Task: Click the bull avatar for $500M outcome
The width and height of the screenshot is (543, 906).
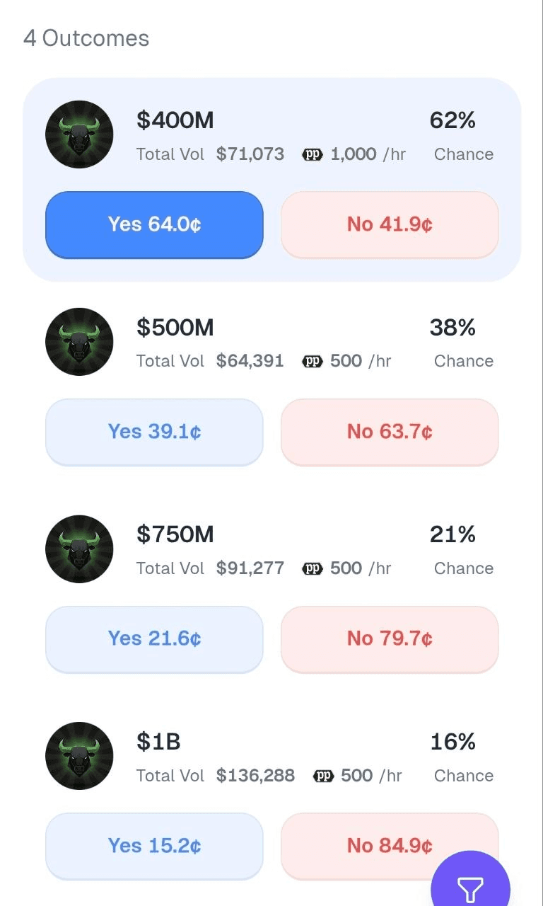Action: [79, 342]
